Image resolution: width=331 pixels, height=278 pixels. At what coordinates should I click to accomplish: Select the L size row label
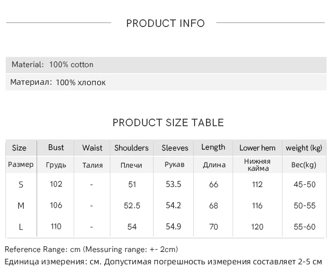[x=21, y=227]
